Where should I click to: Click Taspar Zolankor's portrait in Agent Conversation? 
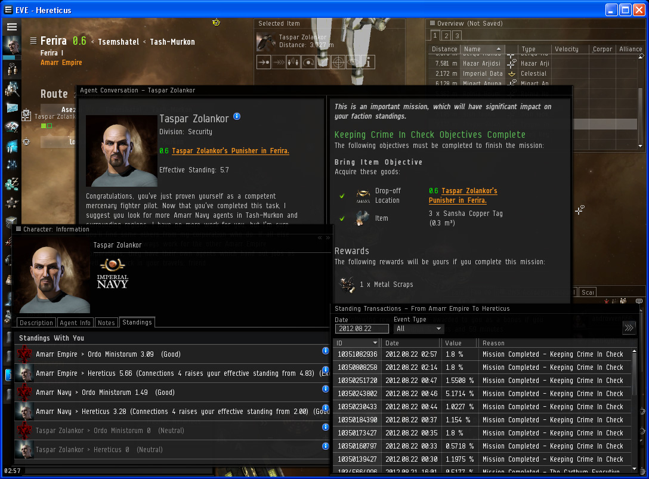121,151
